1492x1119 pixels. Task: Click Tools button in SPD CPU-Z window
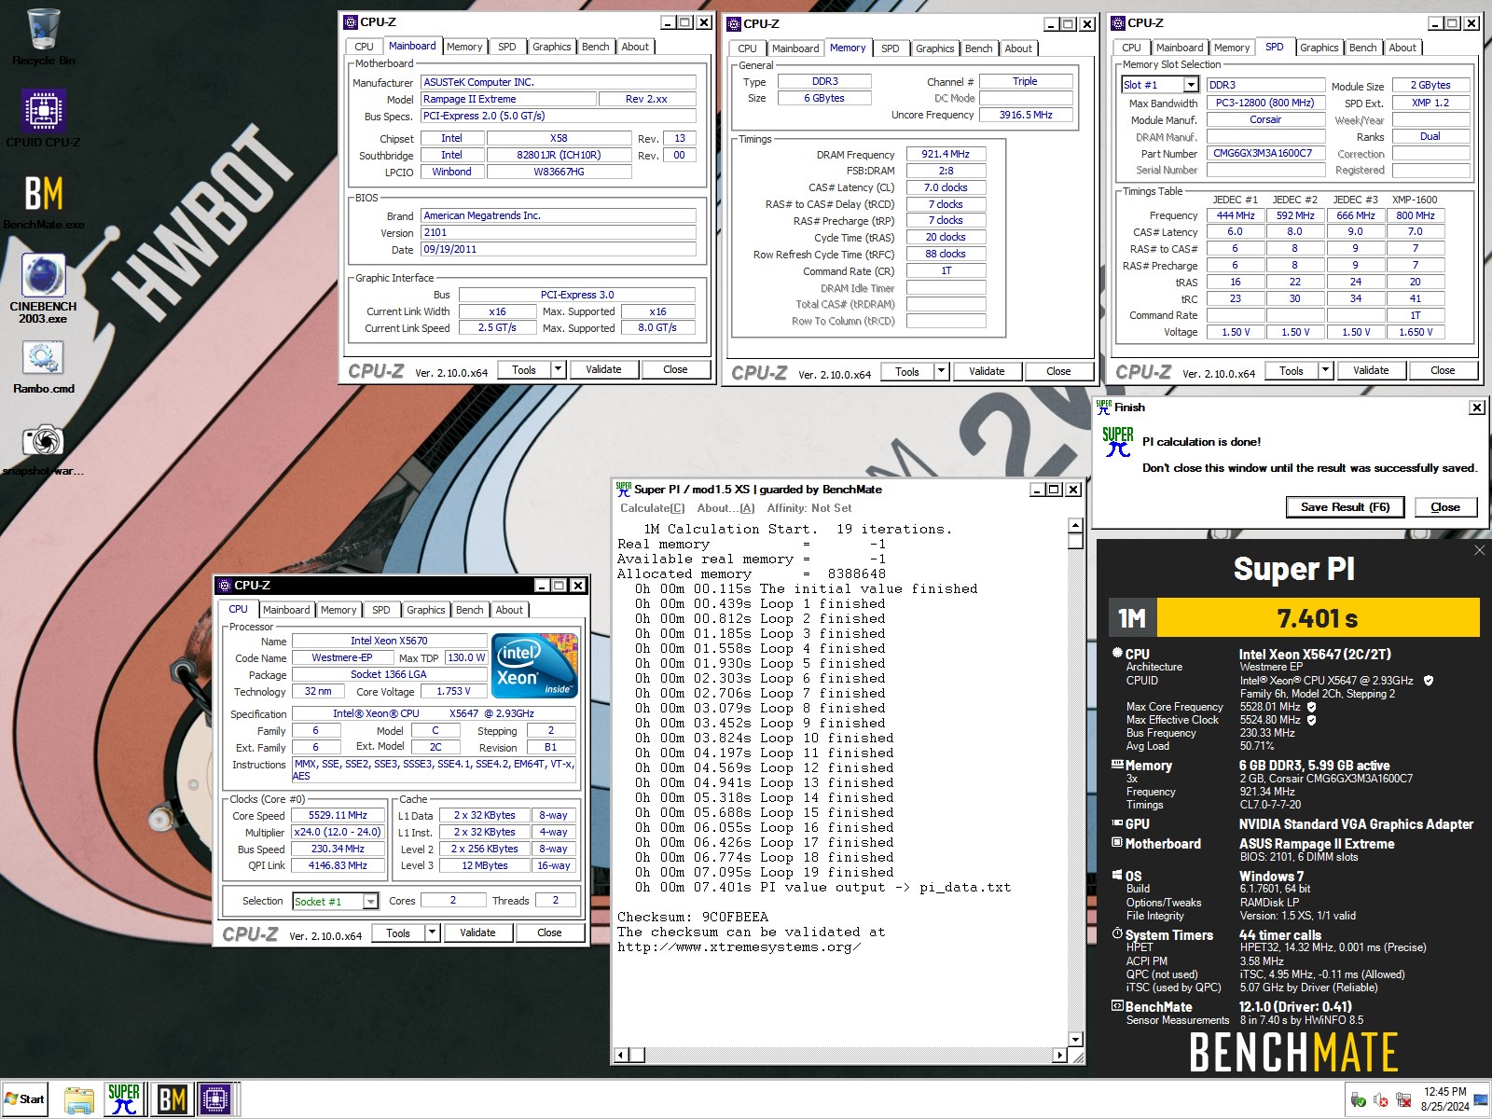[x=1291, y=370]
